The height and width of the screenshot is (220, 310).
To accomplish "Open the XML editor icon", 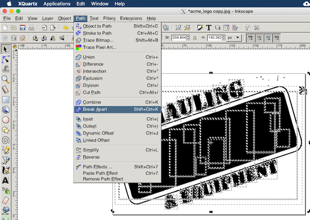I will click(226, 27).
